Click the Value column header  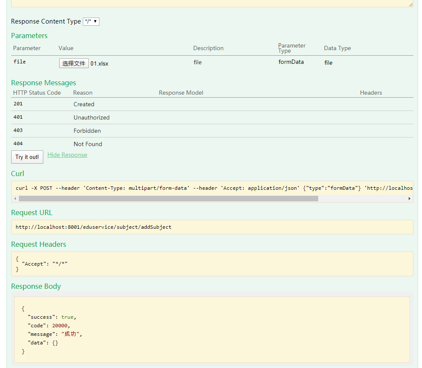tap(66, 48)
